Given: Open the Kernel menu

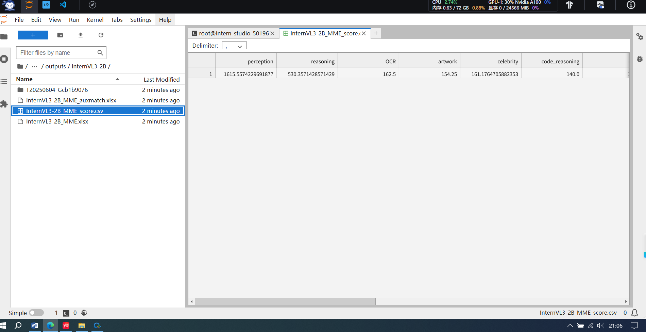Looking at the screenshot, I should click(x=95, y=19).
